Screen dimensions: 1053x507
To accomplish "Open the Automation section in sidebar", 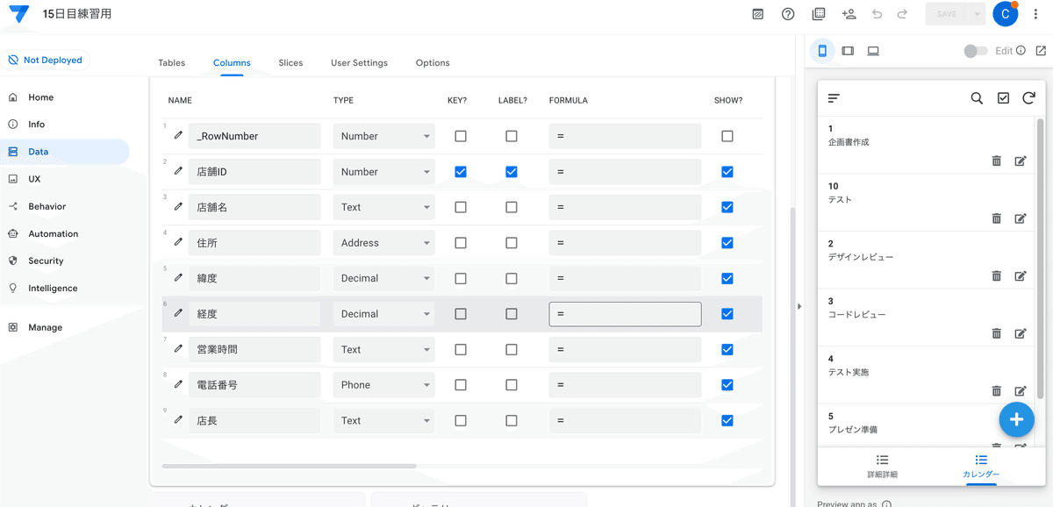I will [53, 234].
